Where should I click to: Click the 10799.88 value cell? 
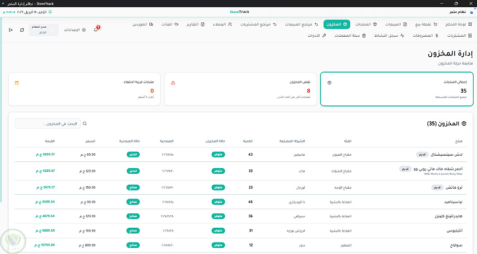coord(44,245)
